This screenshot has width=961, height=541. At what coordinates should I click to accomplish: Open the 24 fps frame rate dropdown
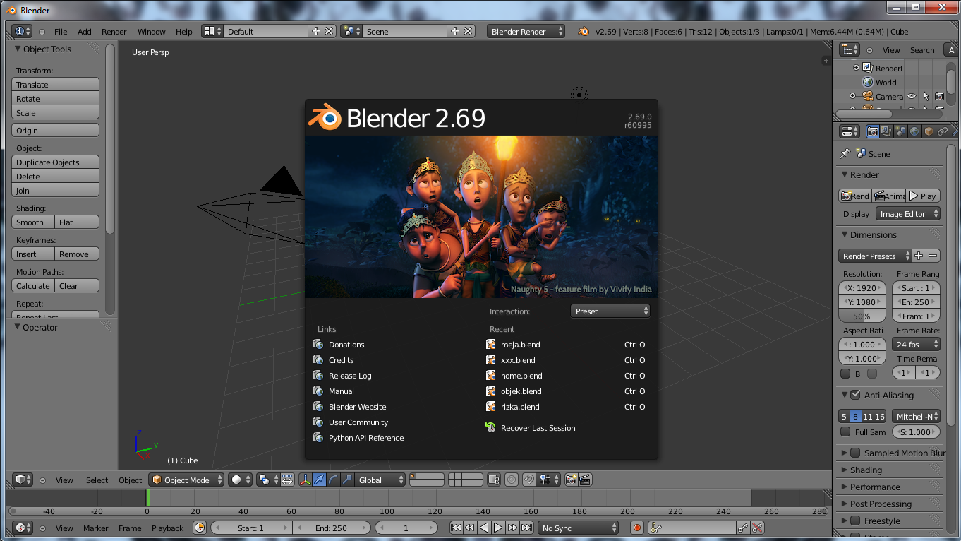(916, 344)
